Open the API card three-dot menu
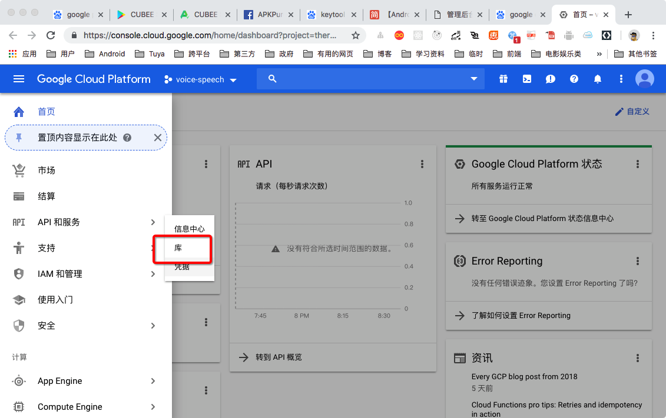 [x=422, y=164]
